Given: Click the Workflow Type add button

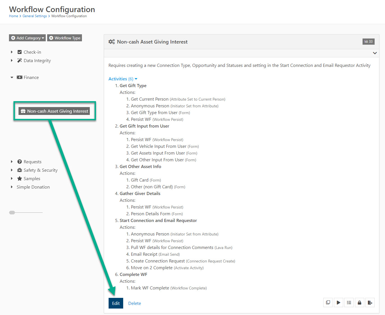Looking at the screenshot, I should point(65,38).
